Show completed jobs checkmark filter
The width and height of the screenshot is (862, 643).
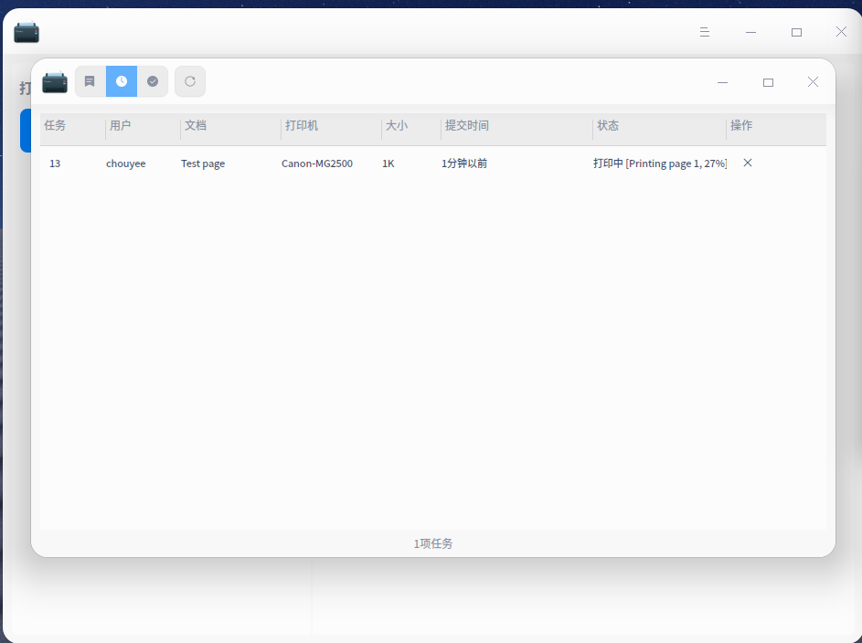pos(153,81)
